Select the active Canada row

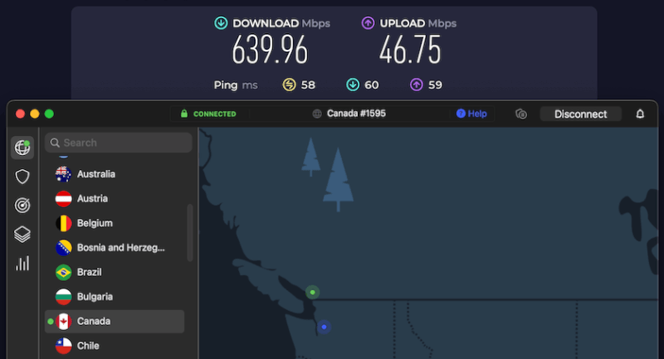pyautogui.click(x=115, y=322)
